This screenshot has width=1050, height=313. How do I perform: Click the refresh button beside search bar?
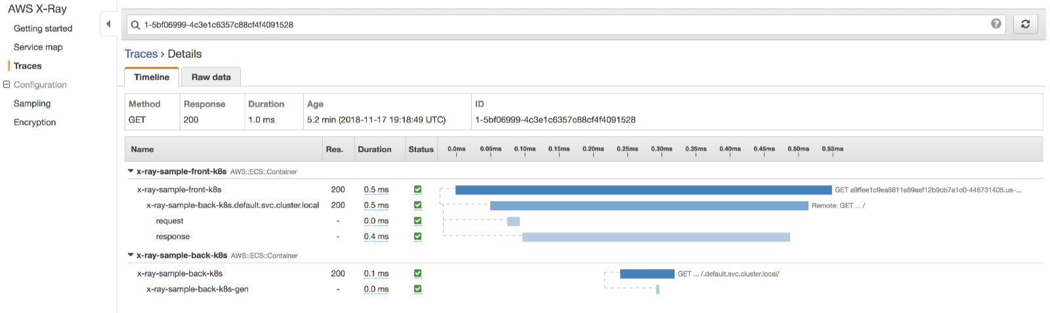[x=1025, y=24]
